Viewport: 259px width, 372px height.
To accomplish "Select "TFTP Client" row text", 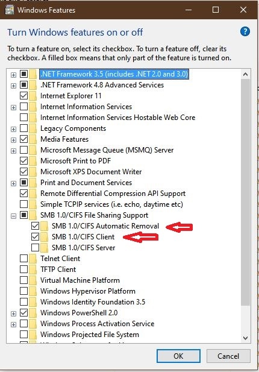I will [58, 270].
